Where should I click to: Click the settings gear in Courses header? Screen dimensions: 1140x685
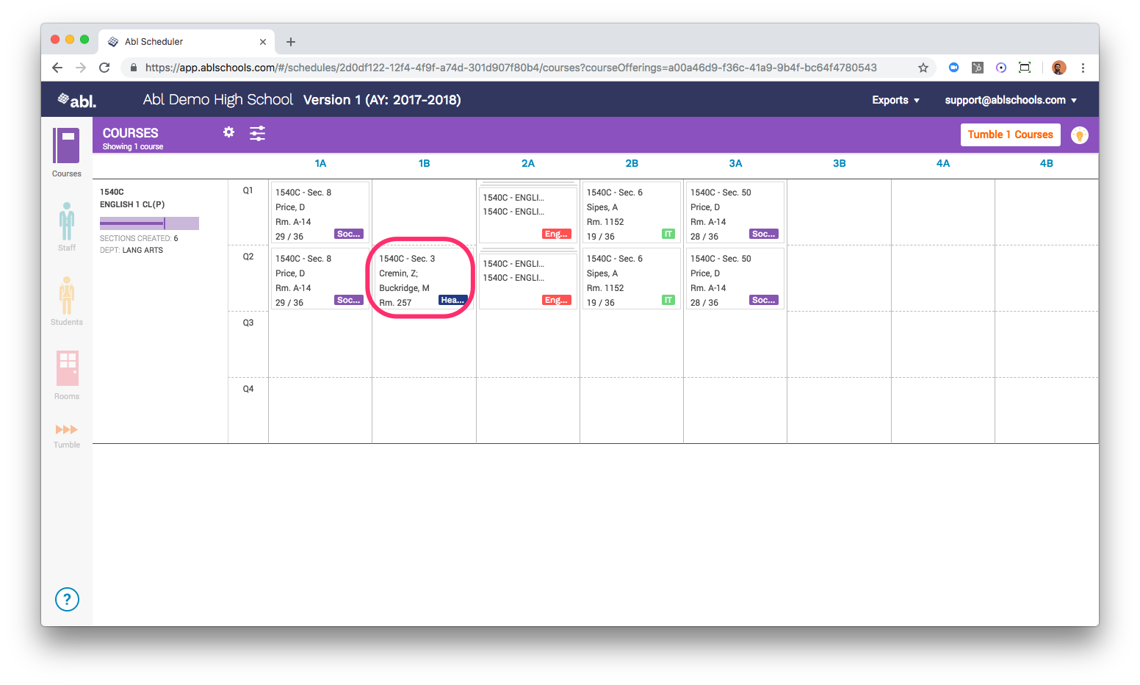[229, 132]
